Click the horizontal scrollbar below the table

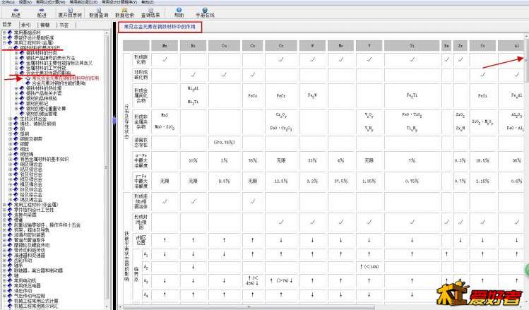pos(249,307)
